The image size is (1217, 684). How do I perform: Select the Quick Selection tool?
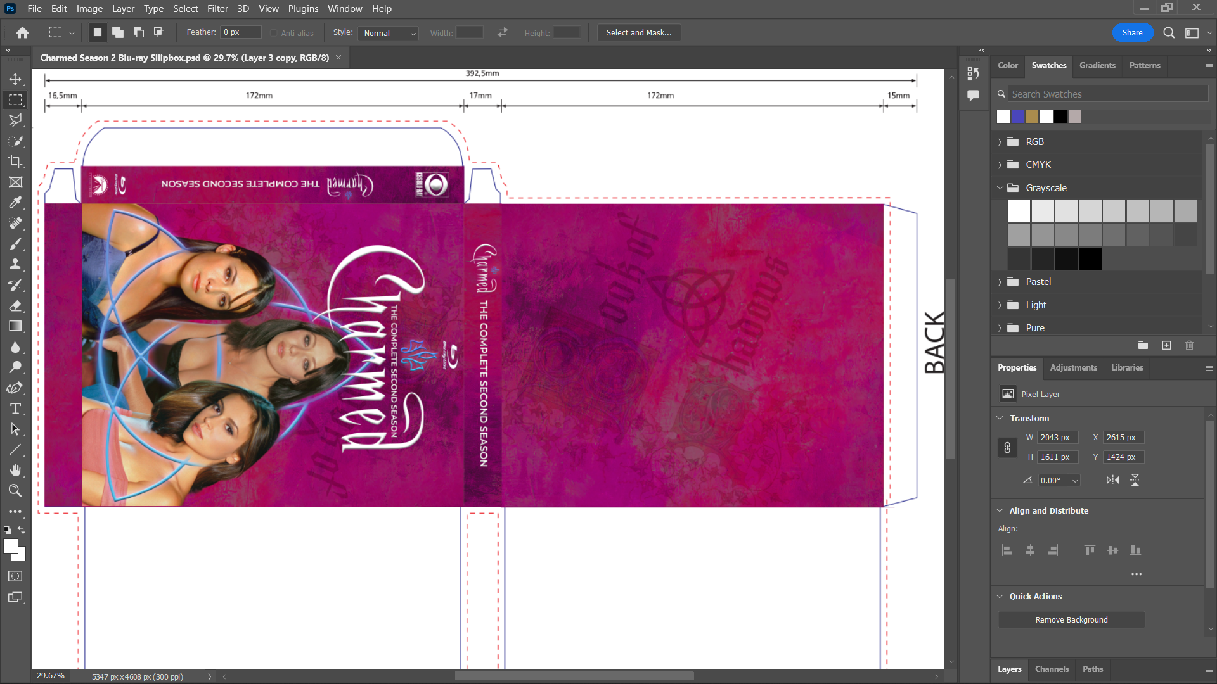coord(15,141)
